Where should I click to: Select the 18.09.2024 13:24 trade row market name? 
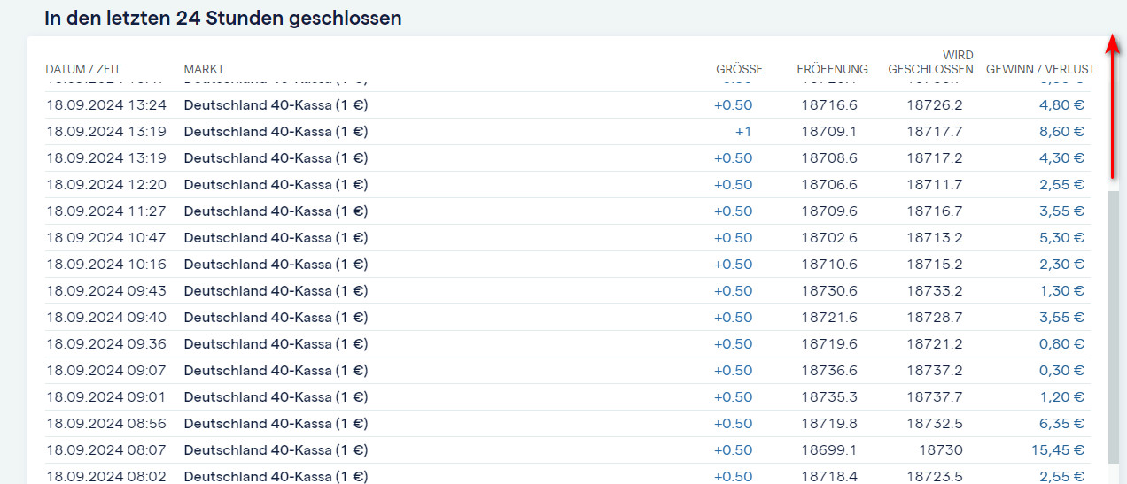coord(276,105)
